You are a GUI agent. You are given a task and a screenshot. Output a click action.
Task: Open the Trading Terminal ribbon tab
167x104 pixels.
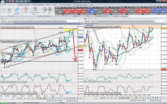coord(24,5)
